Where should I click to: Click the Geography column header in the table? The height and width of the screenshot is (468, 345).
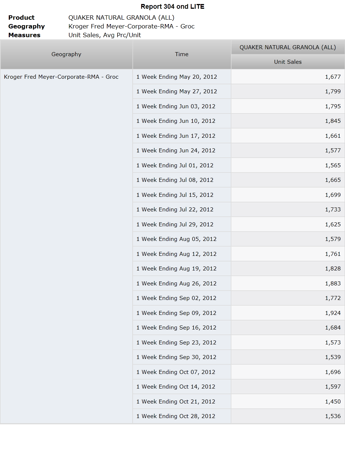point(66,54)
